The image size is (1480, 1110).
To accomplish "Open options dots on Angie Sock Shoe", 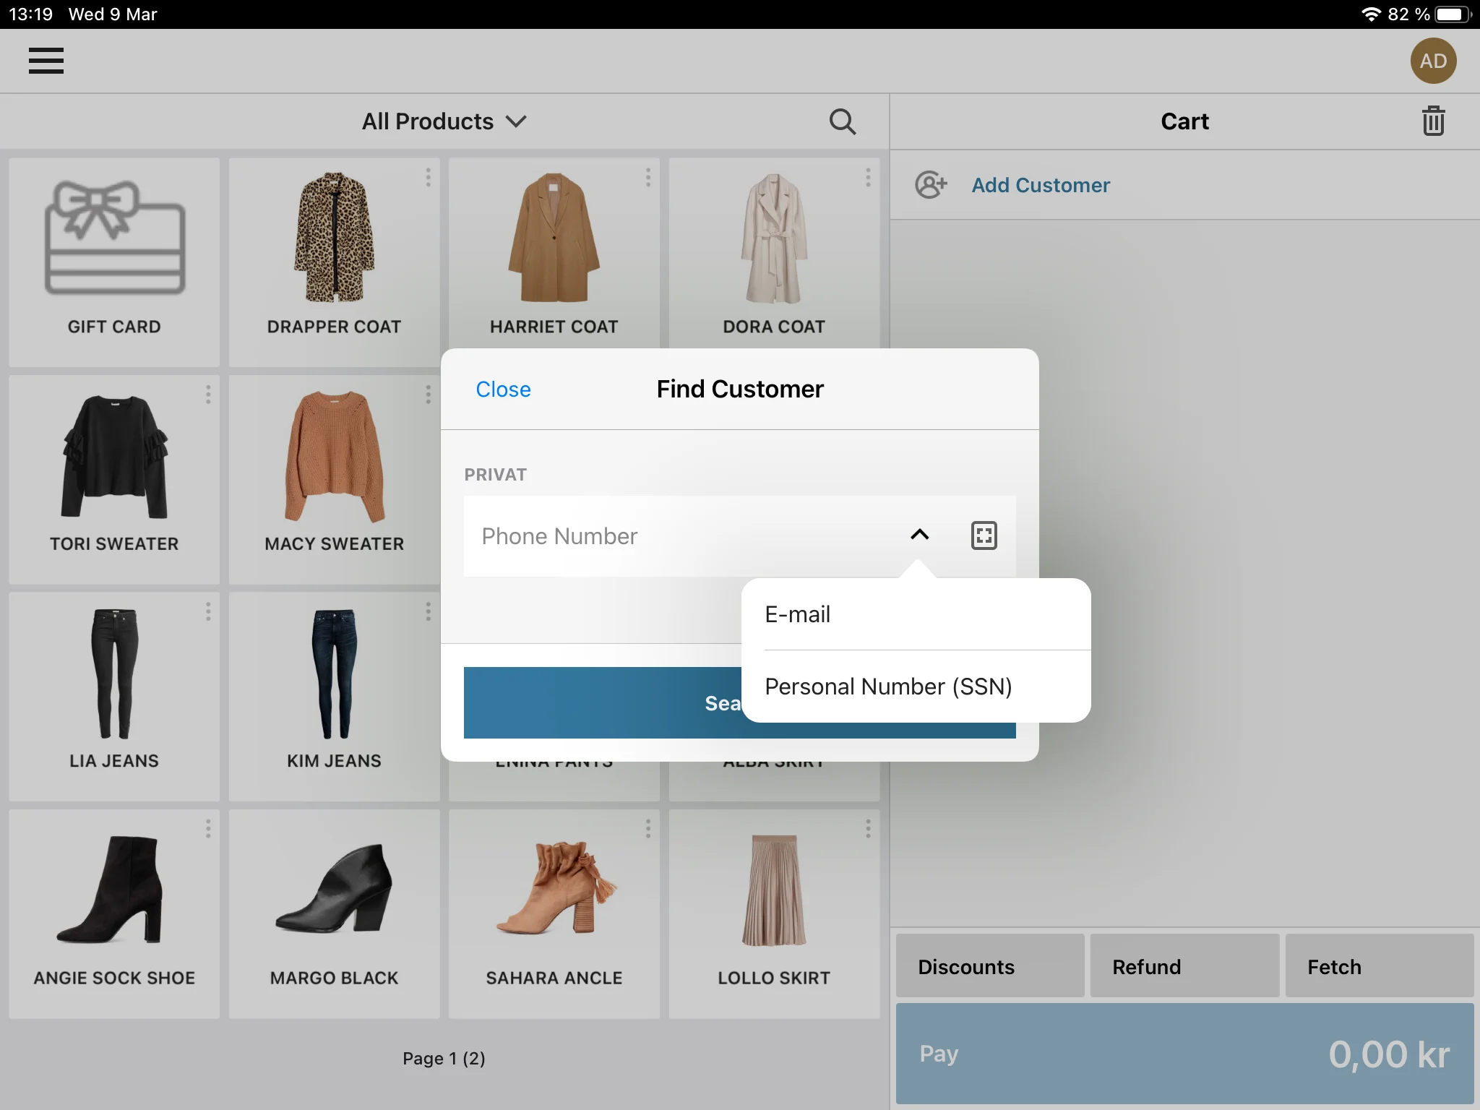I will (208, 828).
